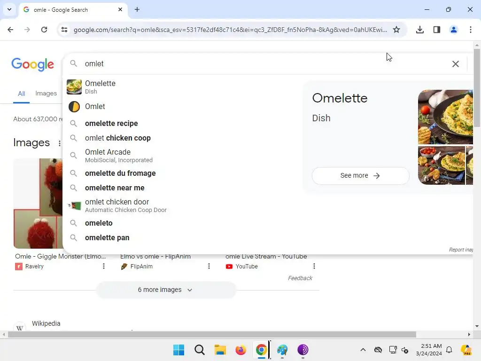Bookmark this page with the star icon

click(396, 30)
